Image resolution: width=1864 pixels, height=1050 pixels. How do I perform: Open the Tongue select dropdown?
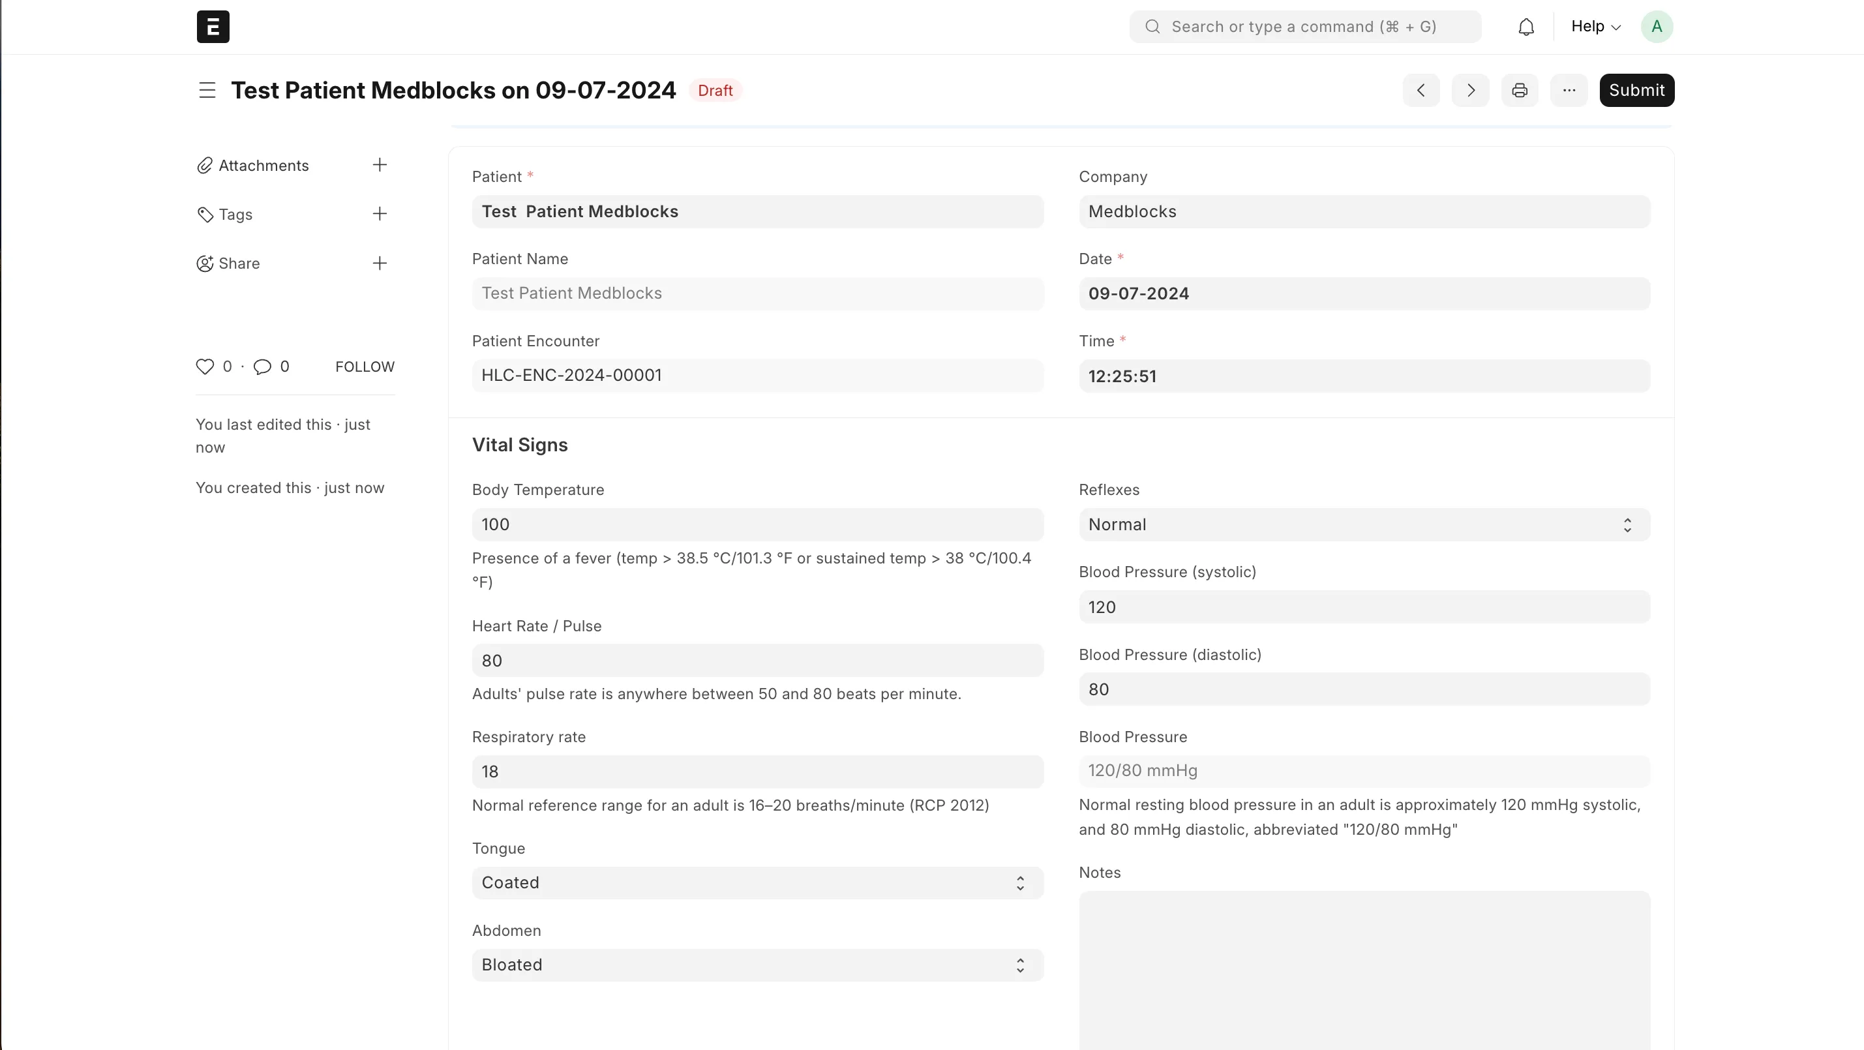coord(757,883)
